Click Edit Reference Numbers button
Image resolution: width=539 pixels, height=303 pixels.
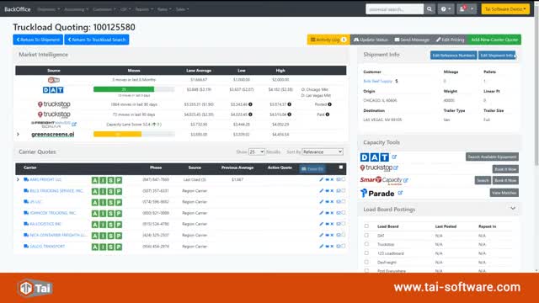pyautogui.click(x=453, y=56)
